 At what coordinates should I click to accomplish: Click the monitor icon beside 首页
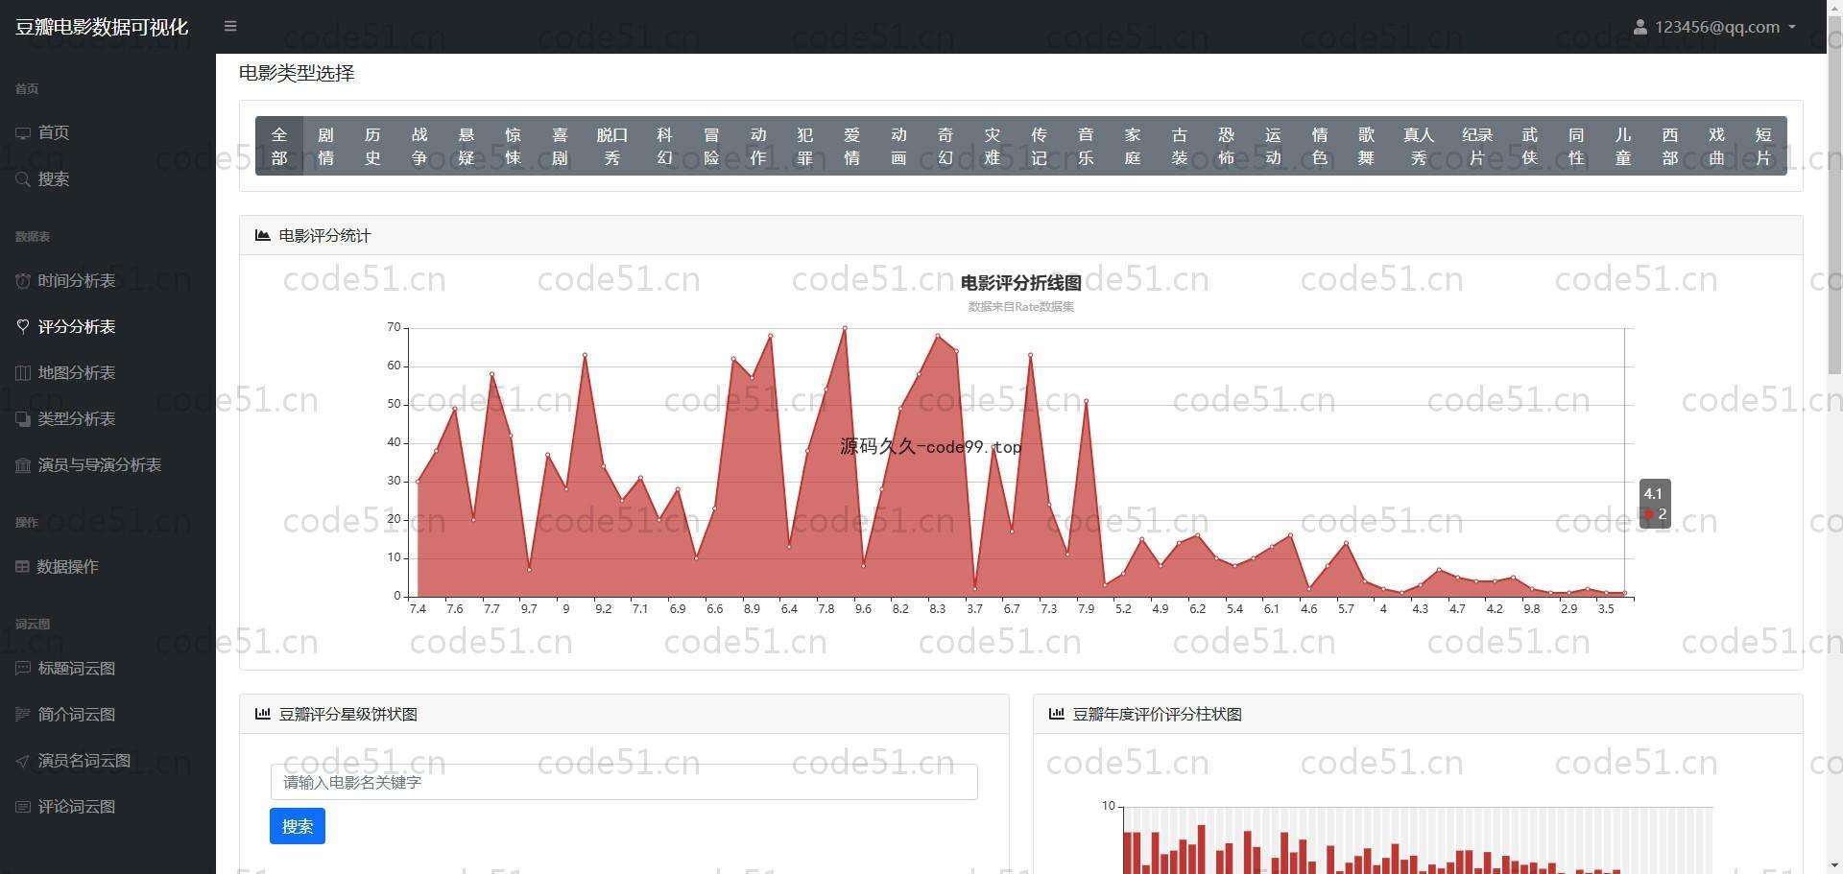pyautogui.click(x=23, y=132)
